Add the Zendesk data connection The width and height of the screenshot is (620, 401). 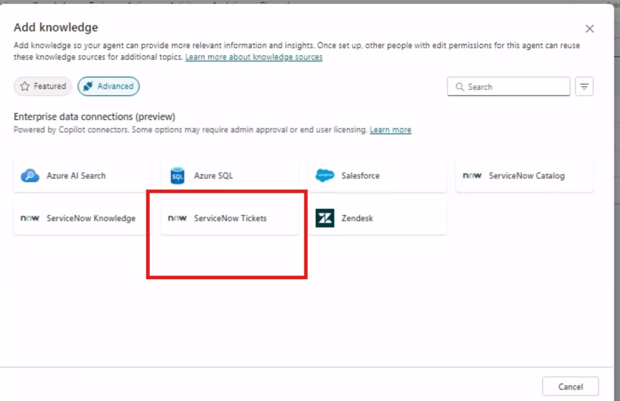(x=377, y=218)
